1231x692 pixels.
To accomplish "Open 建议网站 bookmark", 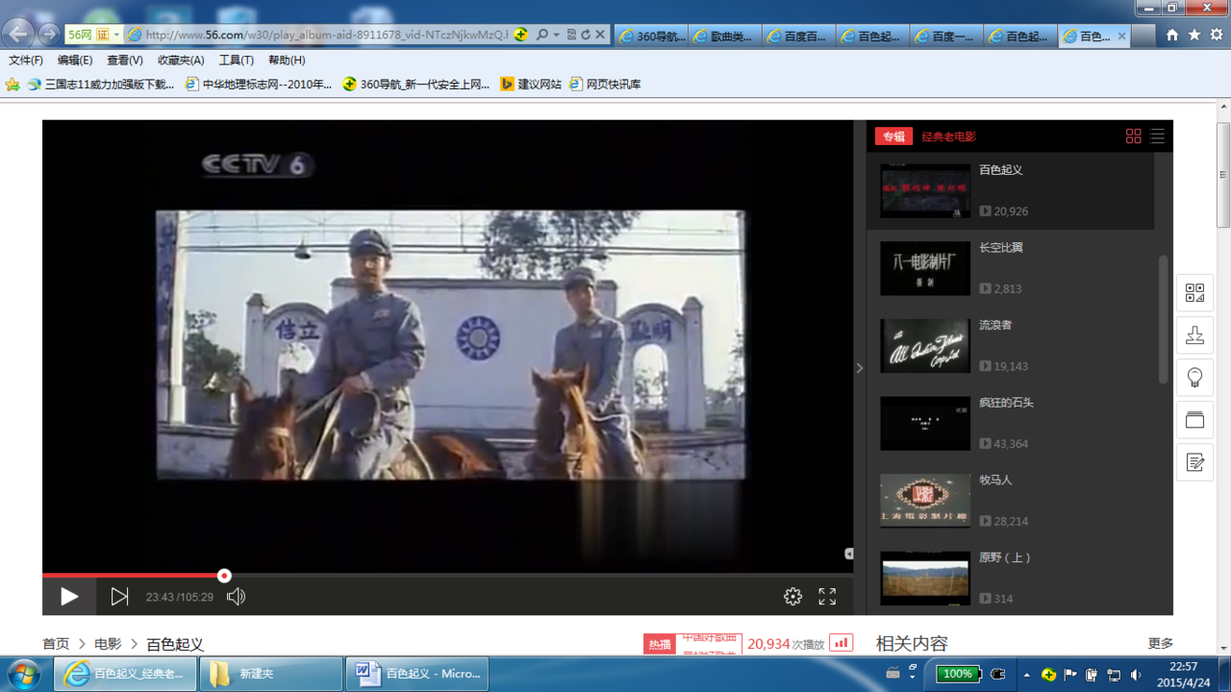I will pos(531,85).
